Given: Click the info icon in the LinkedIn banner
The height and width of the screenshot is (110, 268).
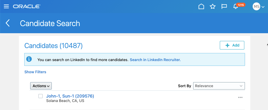Looking at the screenshot, I should click(29, 59).
